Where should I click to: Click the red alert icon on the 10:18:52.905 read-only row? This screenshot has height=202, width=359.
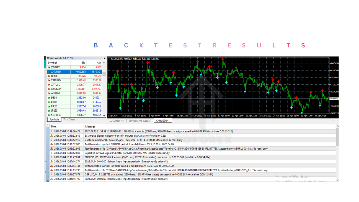[x=51, y=149]
